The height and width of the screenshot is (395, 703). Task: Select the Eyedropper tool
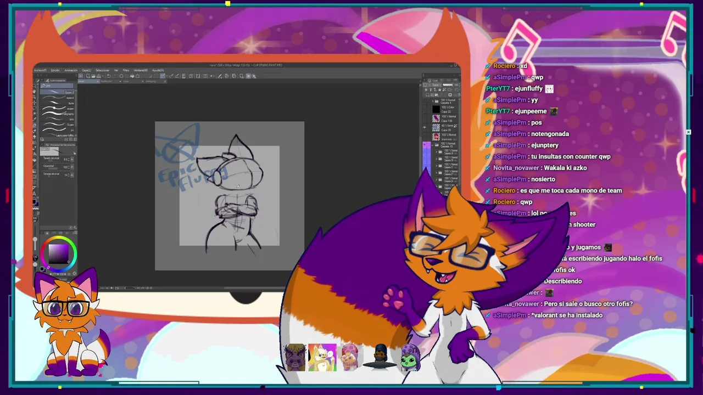tap(35, 119)
